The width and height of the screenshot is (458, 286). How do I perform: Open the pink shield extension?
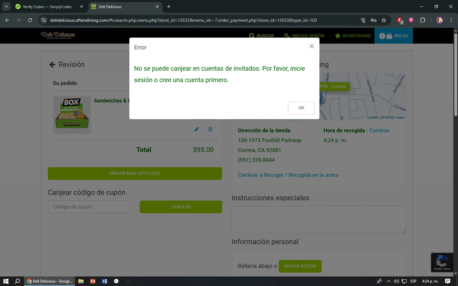point(411,20)
